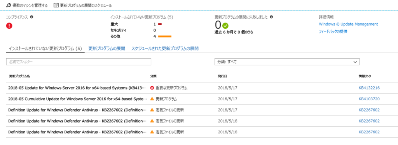Click info icon next to コンプライアンス
398x145 pixels.
32,17
